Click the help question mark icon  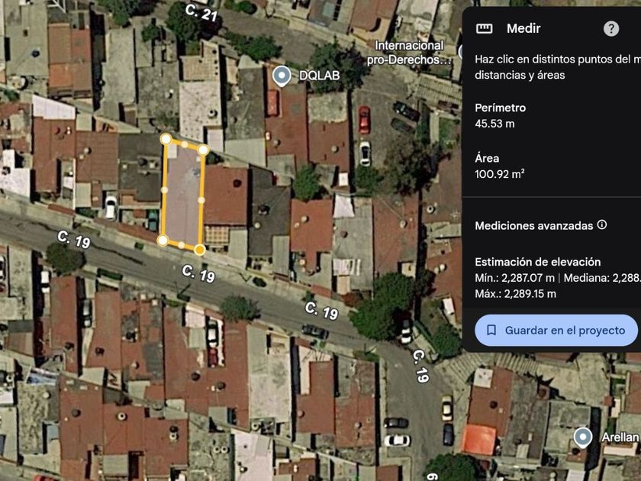(x=610, y=29)
